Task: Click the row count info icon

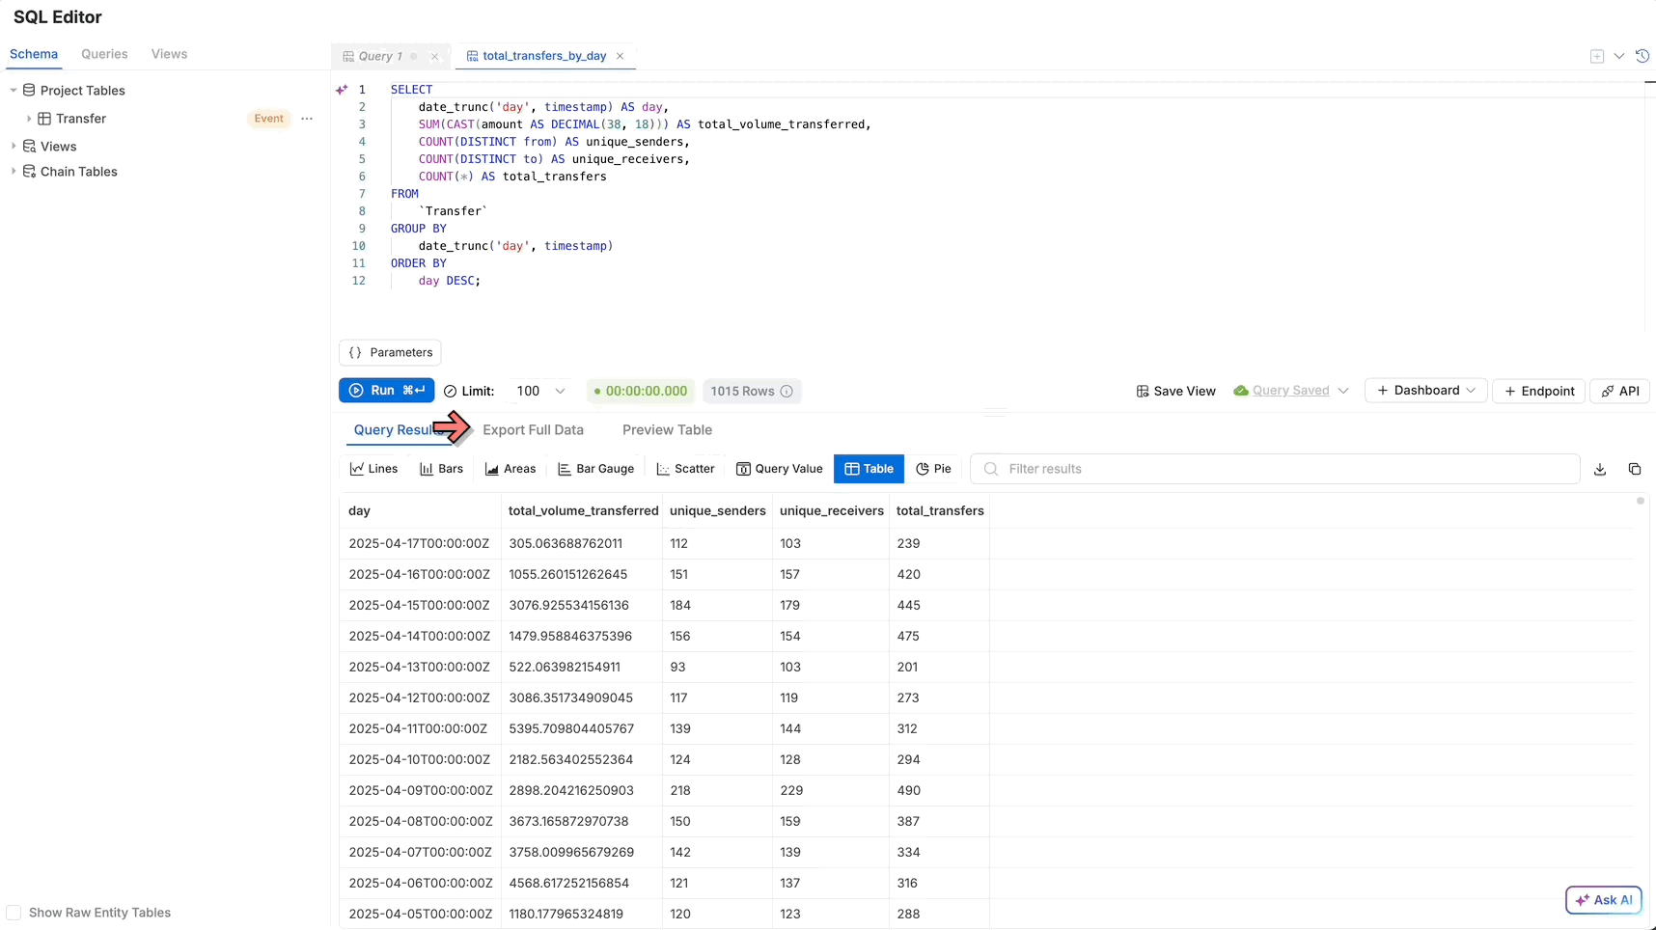Action: coord(787,391)
